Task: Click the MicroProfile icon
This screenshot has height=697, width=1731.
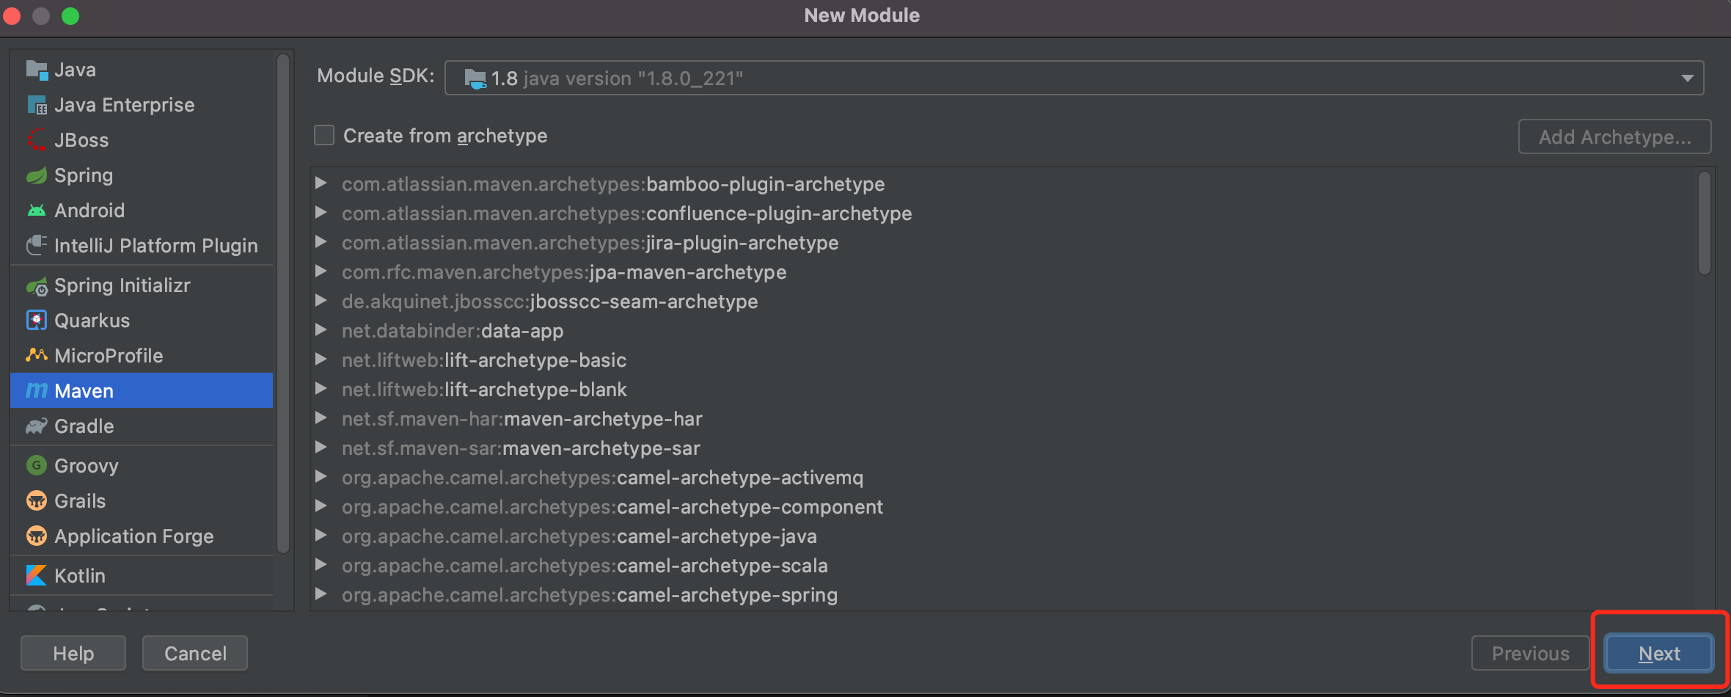Action: click(x=36, y=356)
